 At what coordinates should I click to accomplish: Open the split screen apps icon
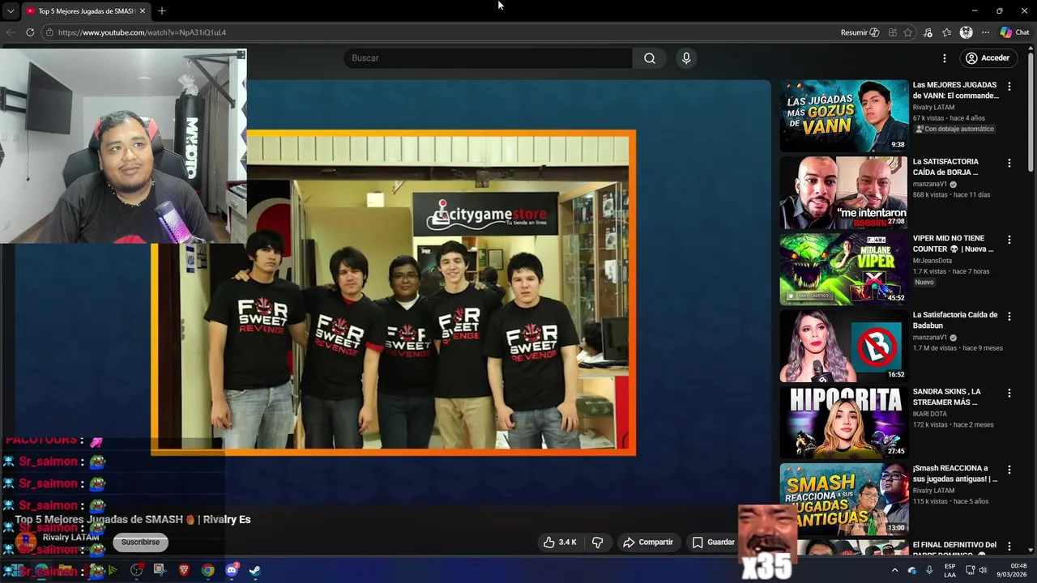[x=892, y=32]
